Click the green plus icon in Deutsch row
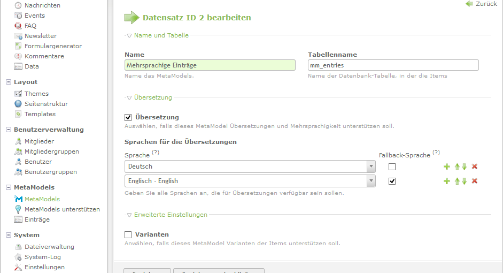This screenshot has width=503, height=273. click(447, 167)
